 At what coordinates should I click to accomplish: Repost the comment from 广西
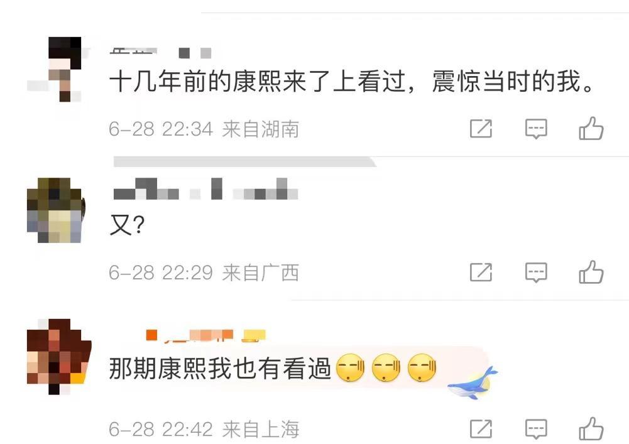[x=481, y=273]
